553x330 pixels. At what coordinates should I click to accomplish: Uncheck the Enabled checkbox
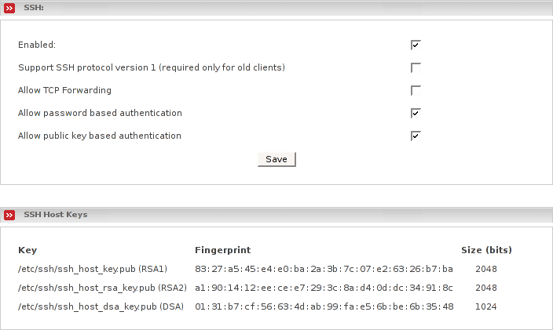[x=416, y=45]
